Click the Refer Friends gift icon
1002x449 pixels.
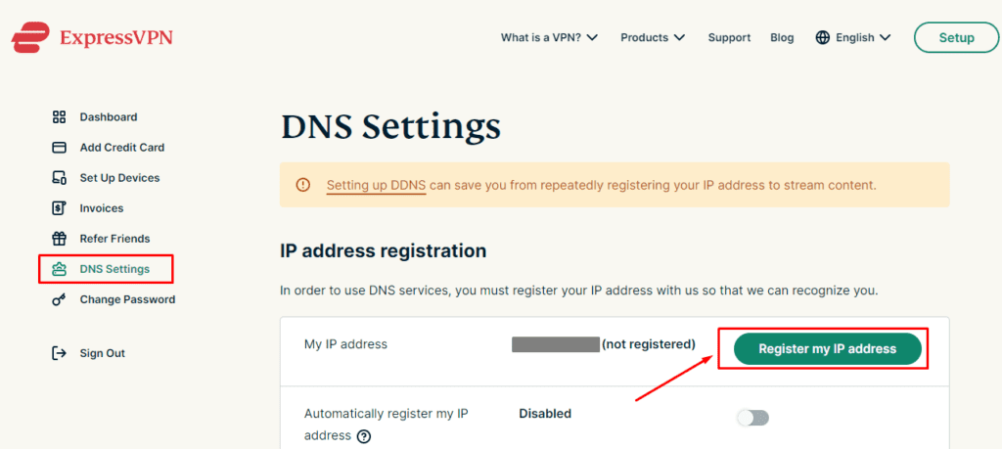click(59, 239)
